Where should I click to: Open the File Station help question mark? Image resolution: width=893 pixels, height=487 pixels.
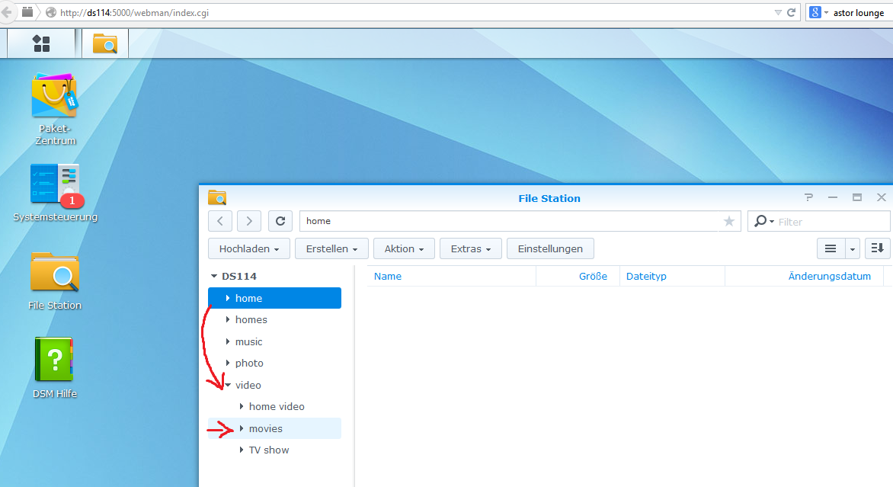pyautogui.click(x=808, y=197)
